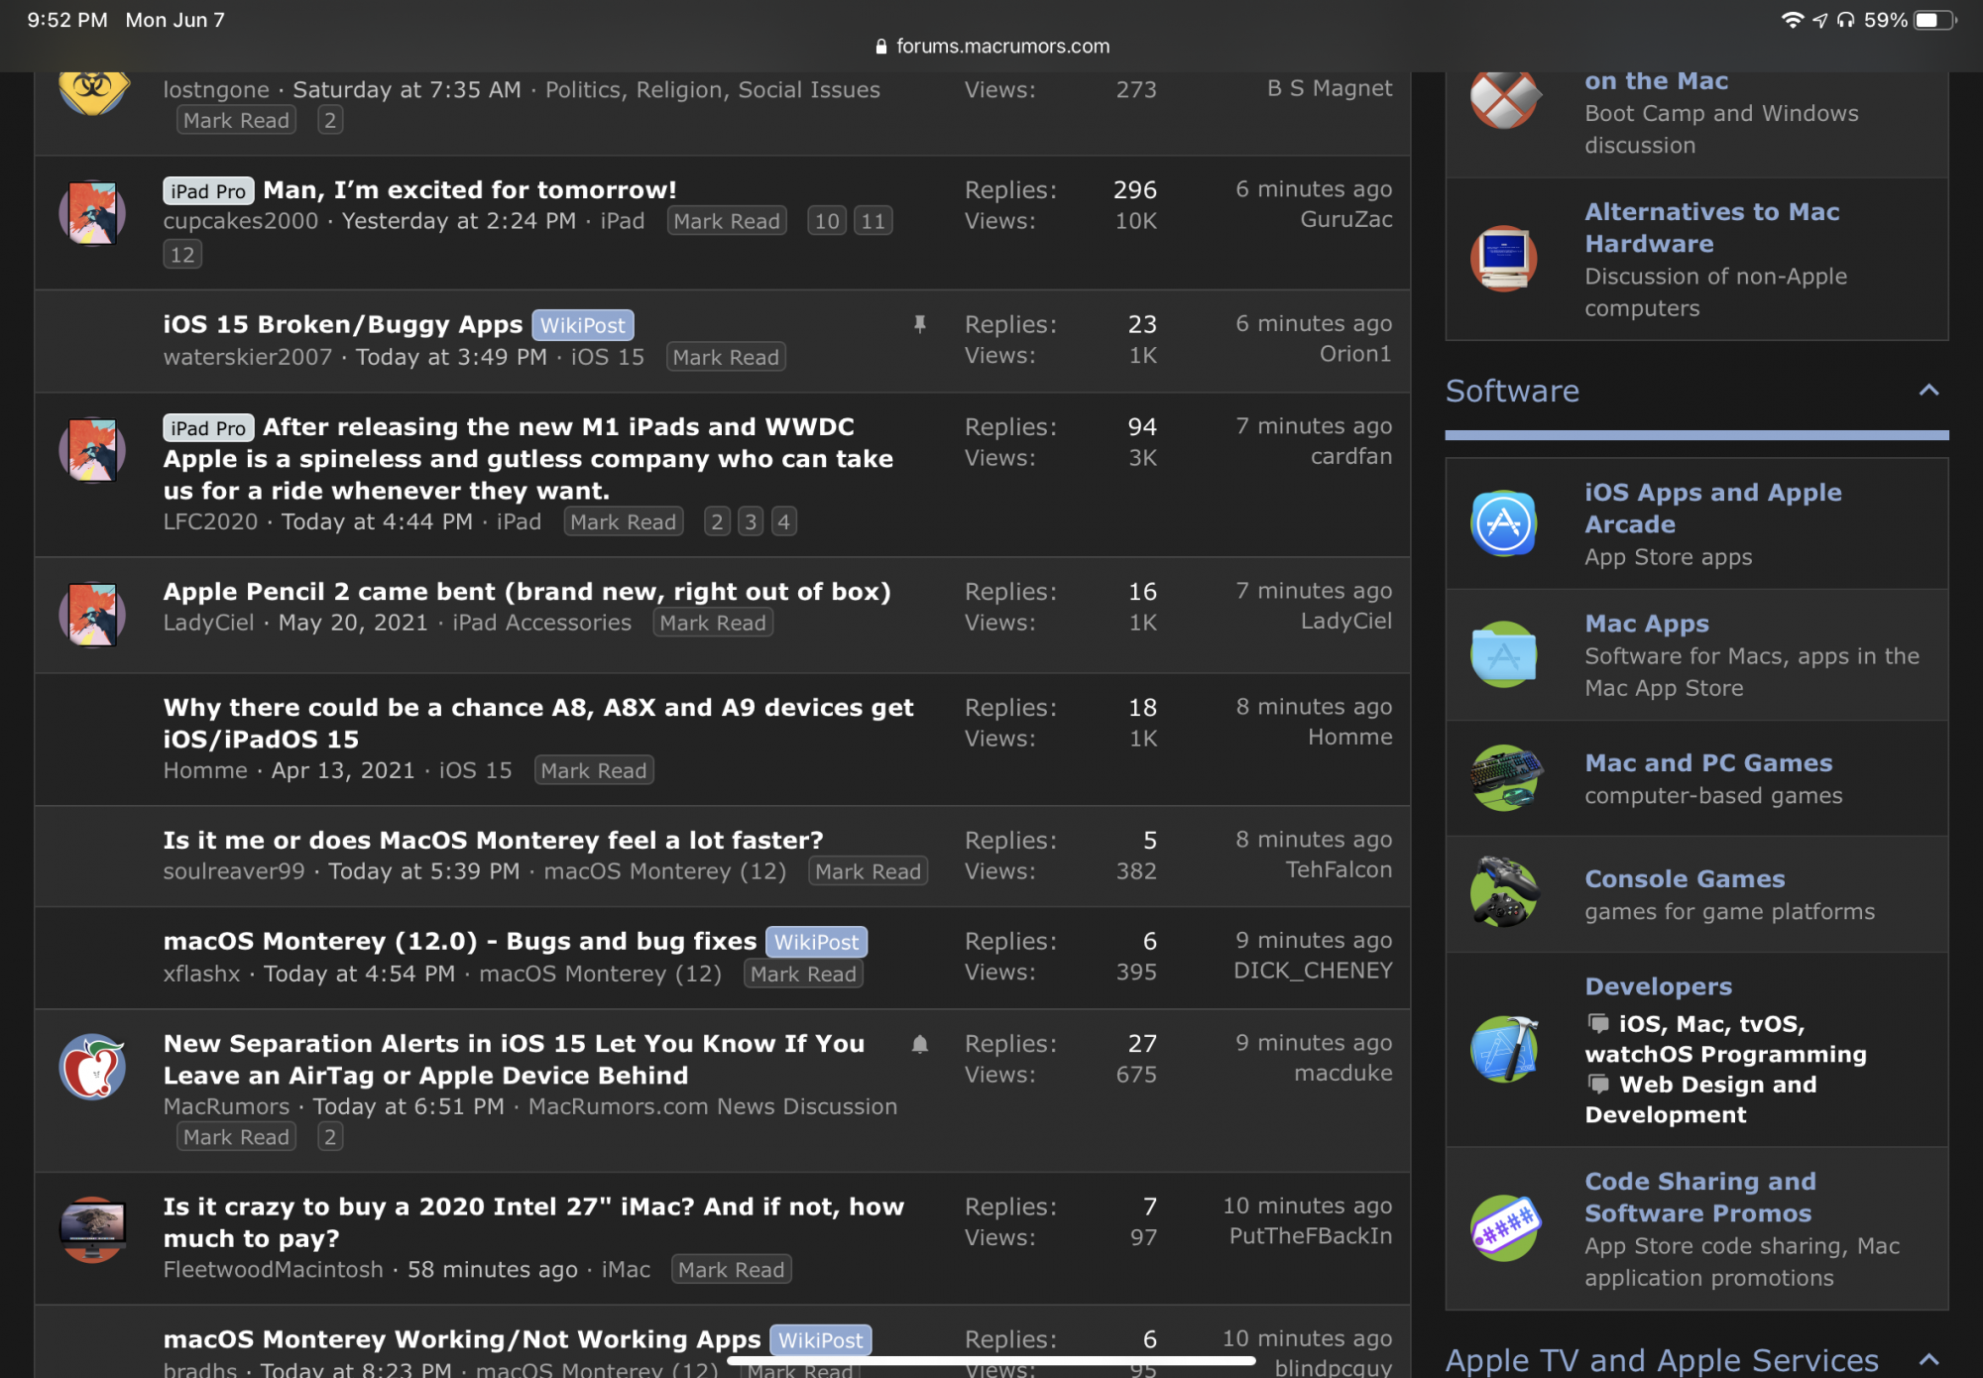Open the iOS Apps and Apple Arcade icon
The image size is (1983, 1378).
coord(1504,523)
